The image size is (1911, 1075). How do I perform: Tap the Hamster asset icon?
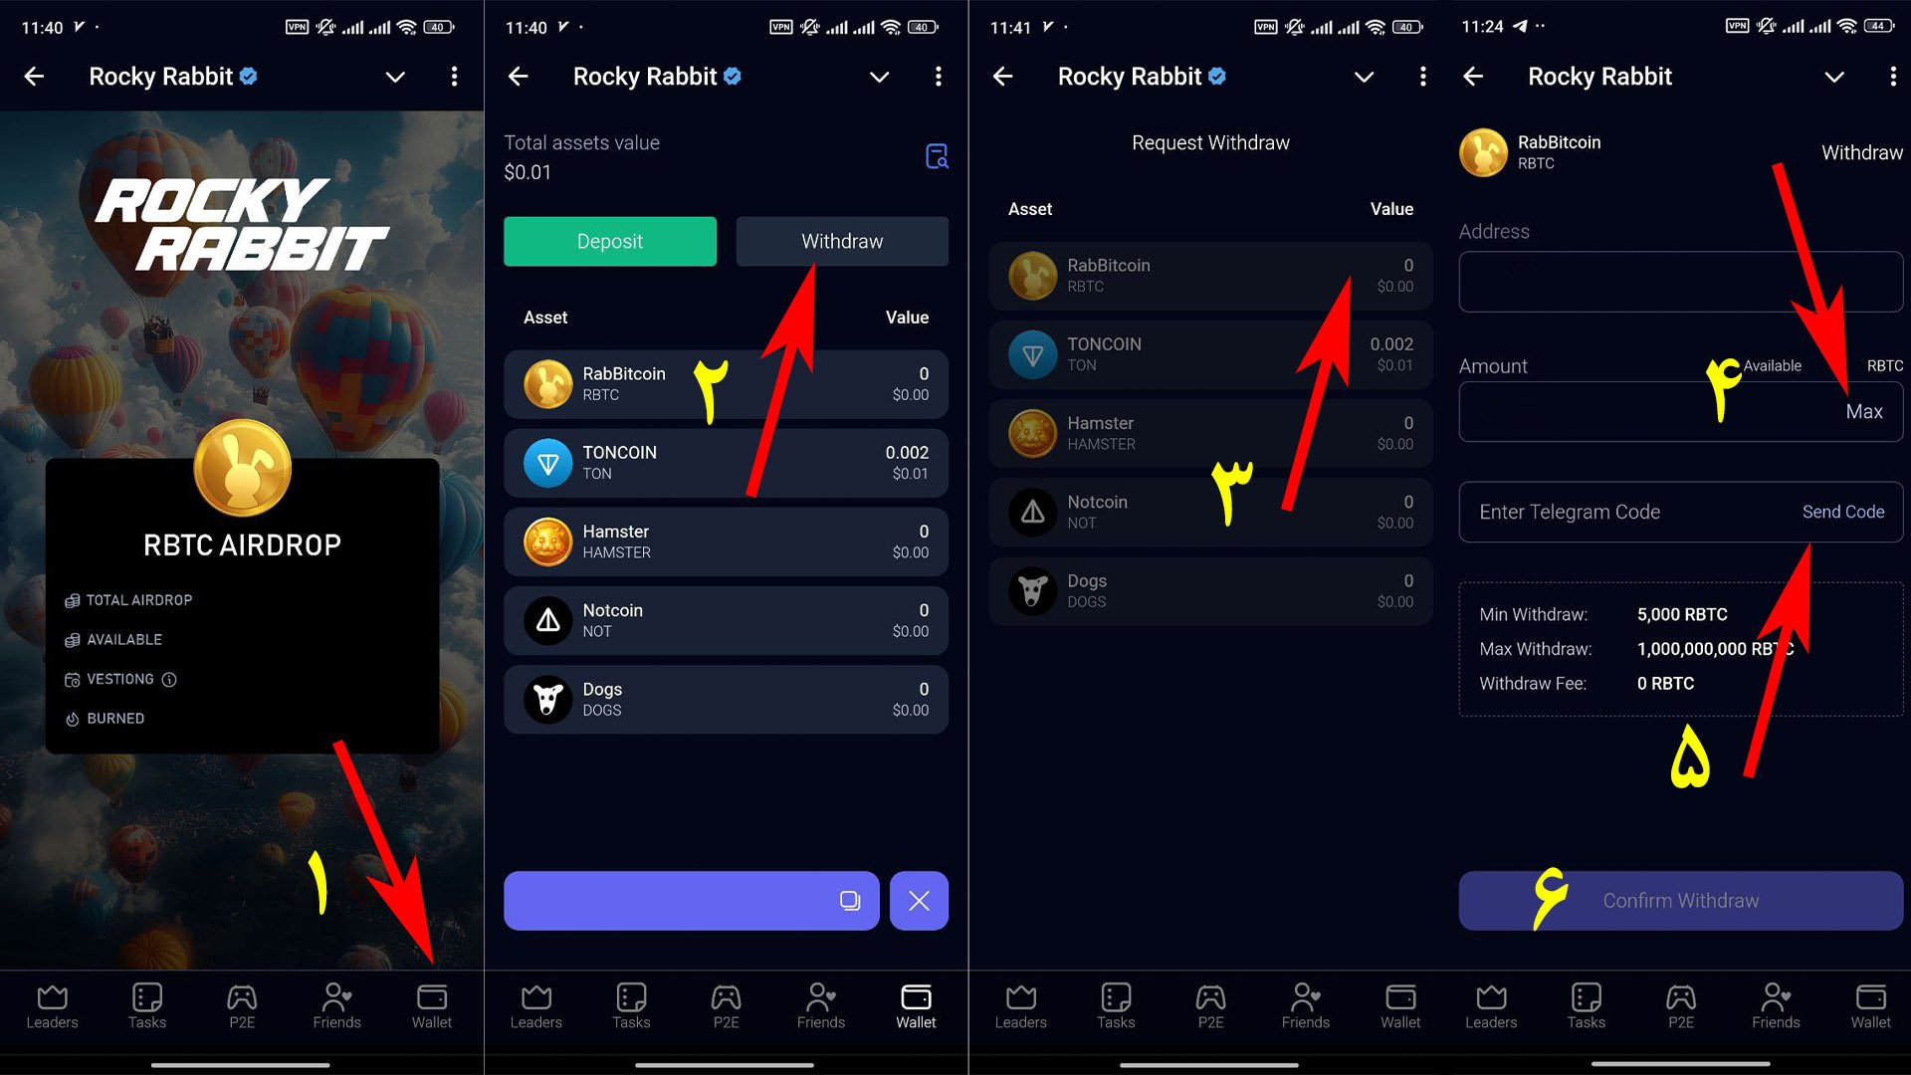click(x=546, y=539)
